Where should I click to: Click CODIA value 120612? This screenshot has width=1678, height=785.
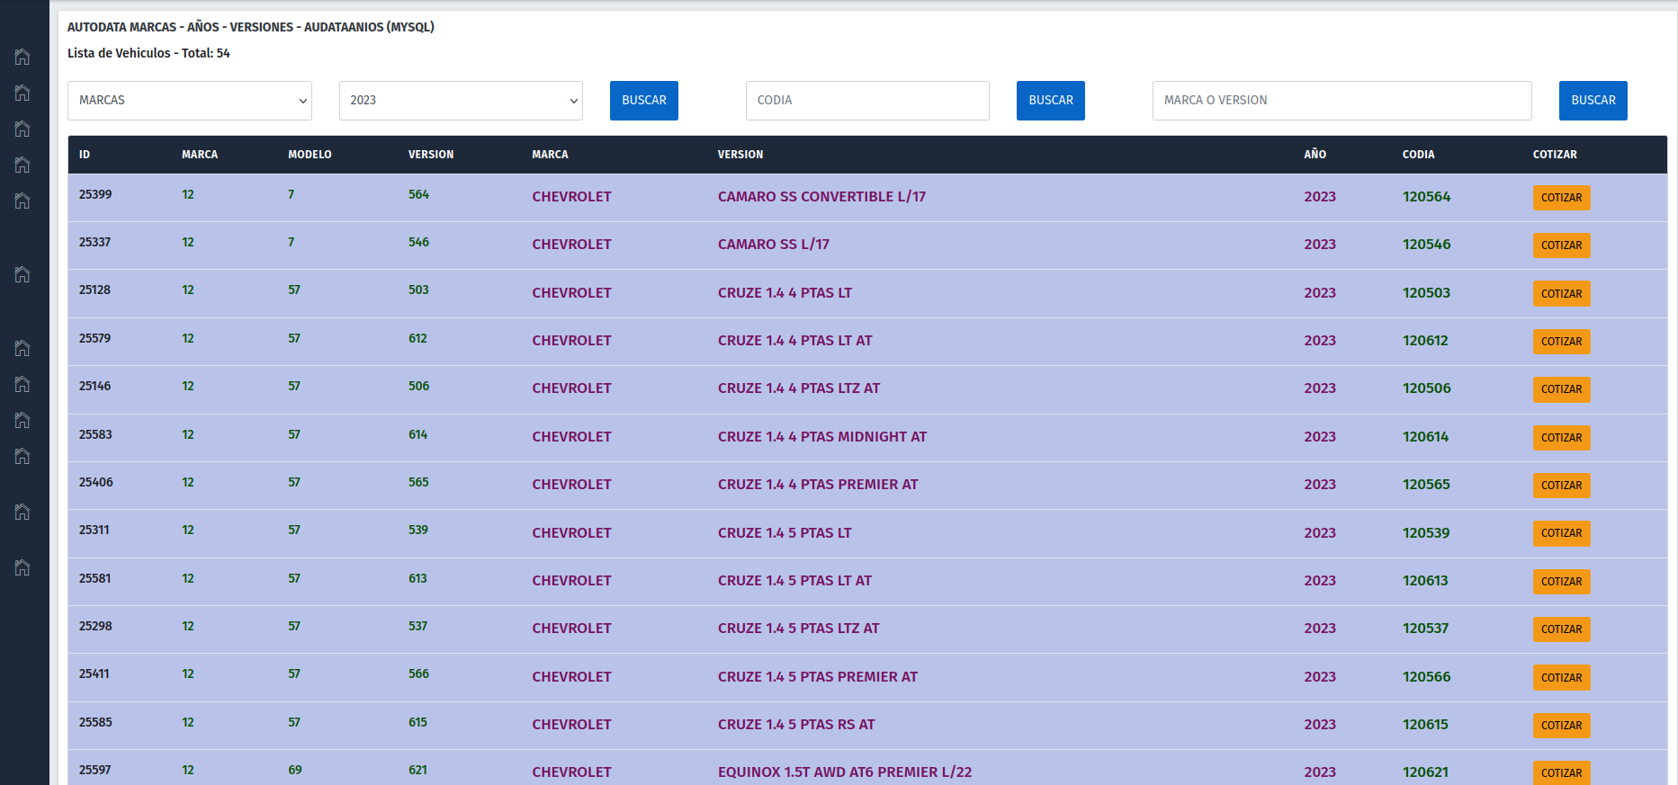click(1425, 340)
